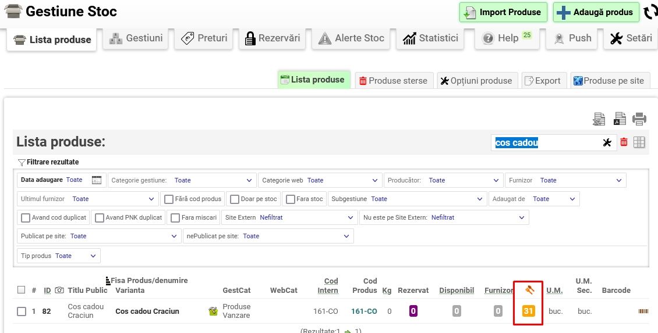Open the Tip produs dropdown
This screenshot has width=658, height=333.
click(59, 256)
